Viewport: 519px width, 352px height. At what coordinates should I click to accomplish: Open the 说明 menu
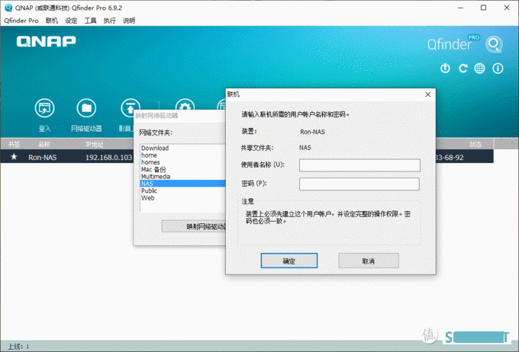pos(129,21)
